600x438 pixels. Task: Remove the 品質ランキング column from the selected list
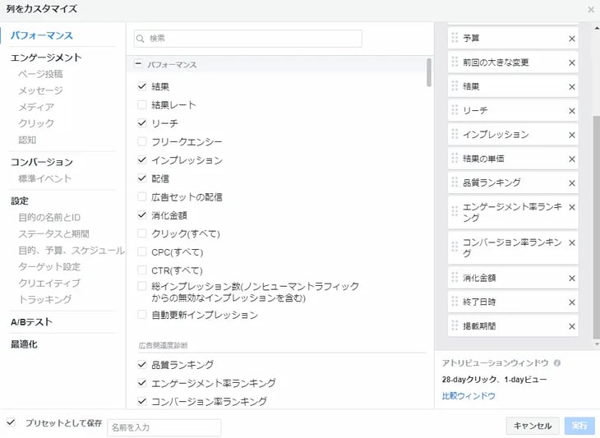click(x=572, y=183)
